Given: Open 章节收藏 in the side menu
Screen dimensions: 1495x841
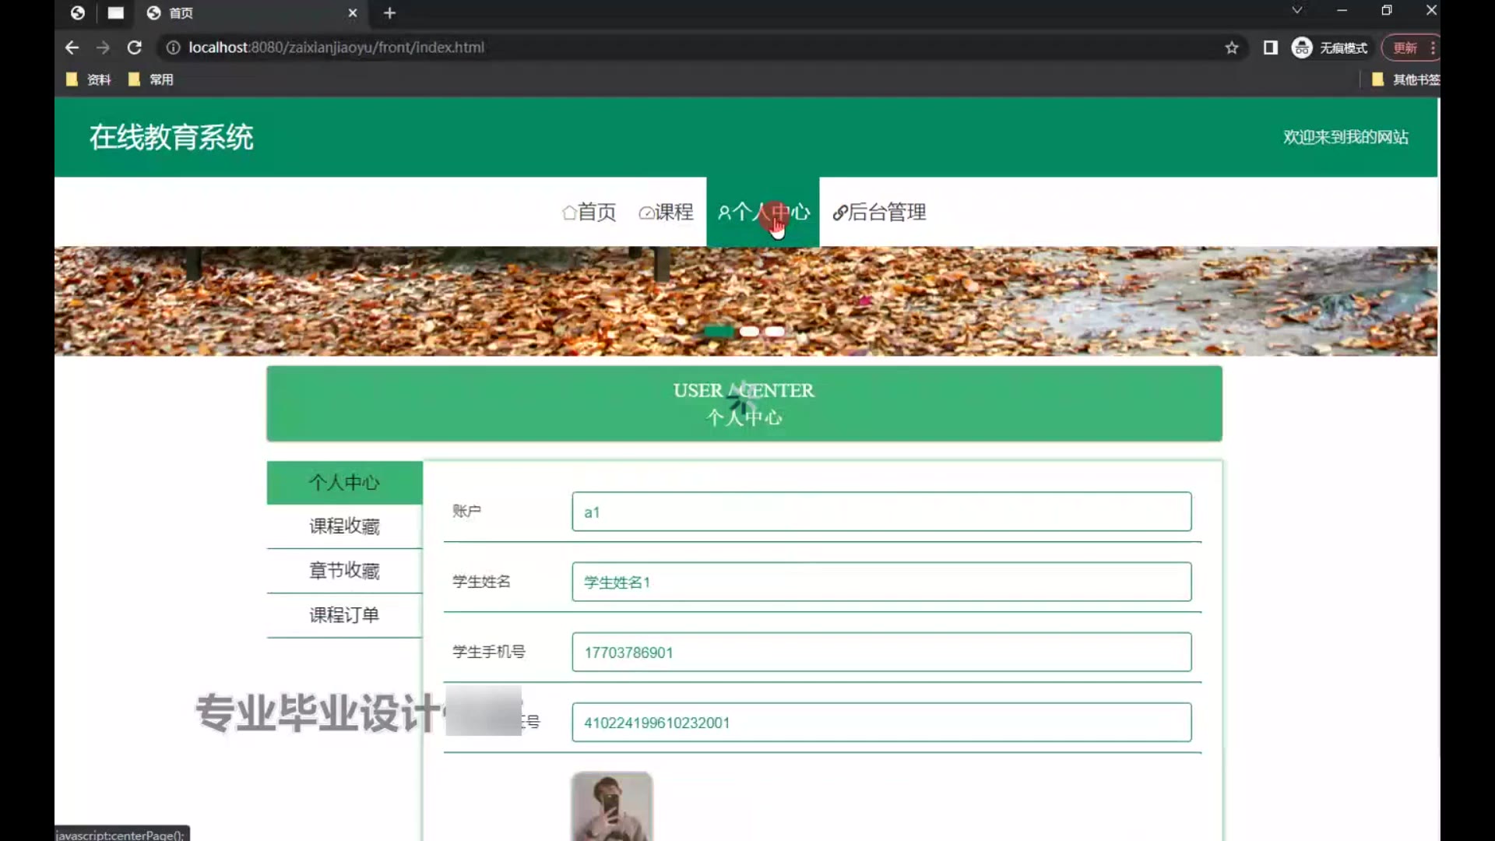Looking at the screenshot, I should 344,571.
